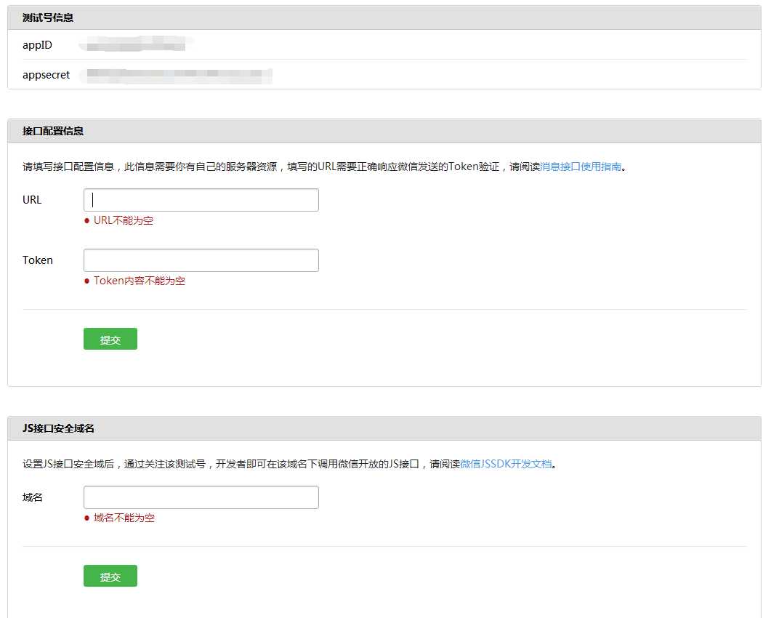Open the 消息接口使用指南 link
Screen dimensions: 771x618
coord(581,166)
